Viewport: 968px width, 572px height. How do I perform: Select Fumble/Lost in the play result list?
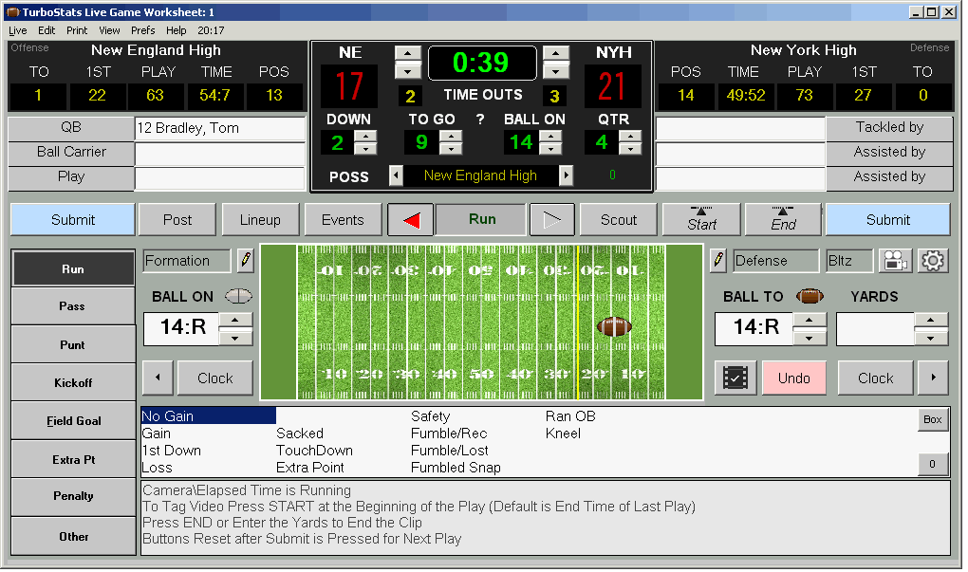click(450, 451)
